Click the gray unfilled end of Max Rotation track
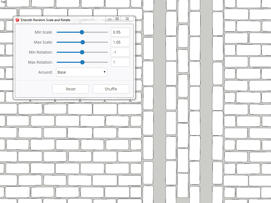Image resolution: width=271 pixels, height=203 pixels. pyautogui.click(x=98, y=62)
